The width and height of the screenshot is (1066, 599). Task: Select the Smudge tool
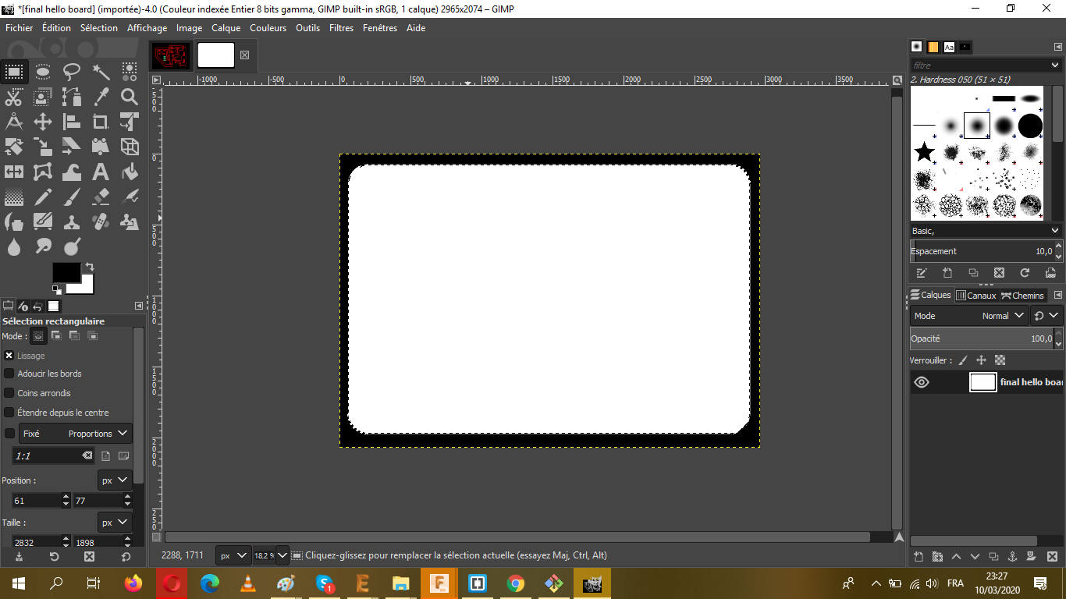tap(43, 247)
